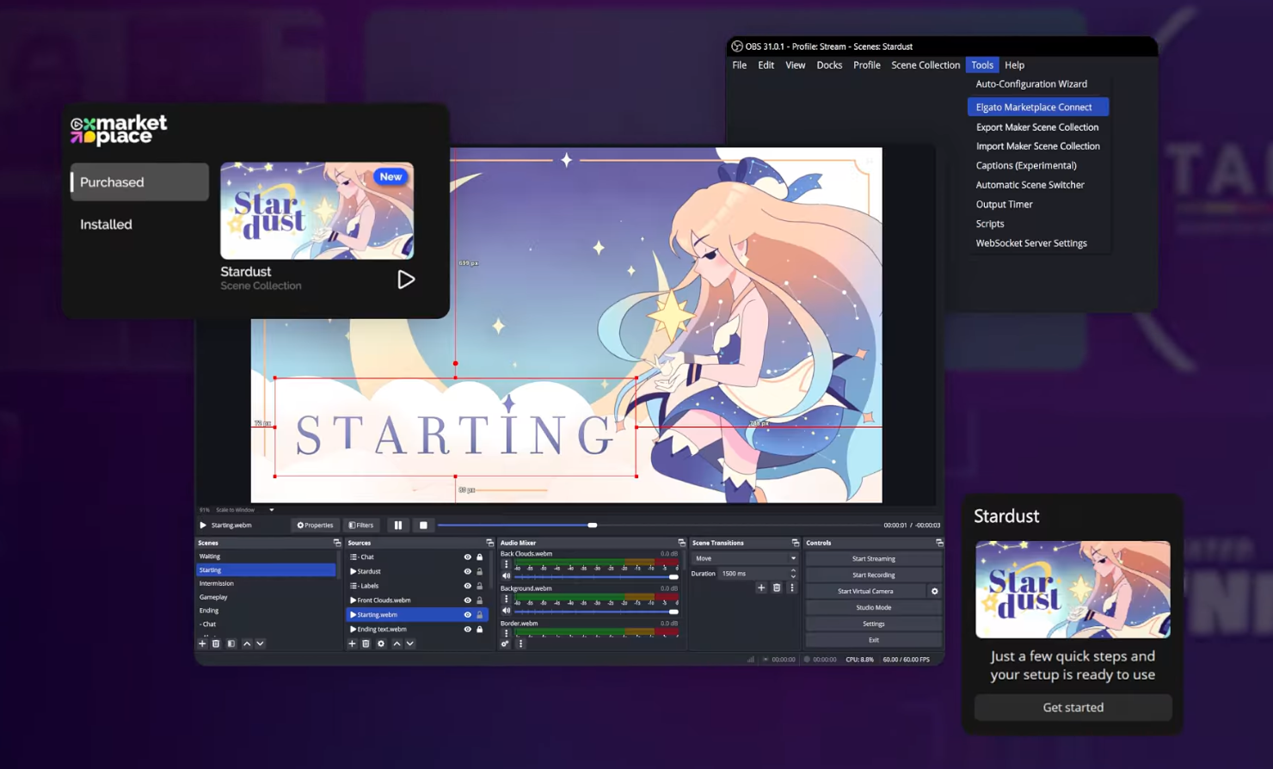Viewport: 1273px width, 769px height.
Task: Increase transition duration with up stepper arrow
Action: pyautogui.click(x=792, y=569)
